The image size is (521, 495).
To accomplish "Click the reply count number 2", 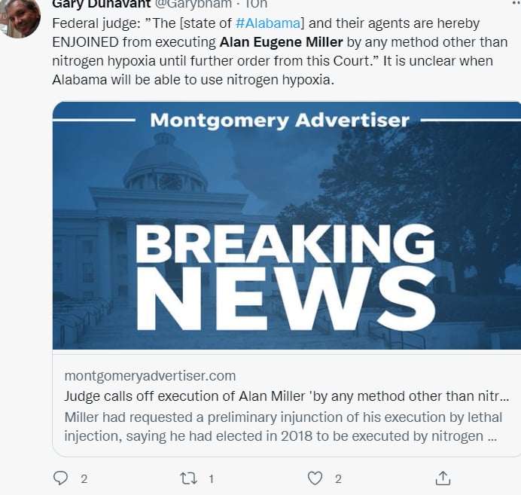I will click(x=84, y=479).
